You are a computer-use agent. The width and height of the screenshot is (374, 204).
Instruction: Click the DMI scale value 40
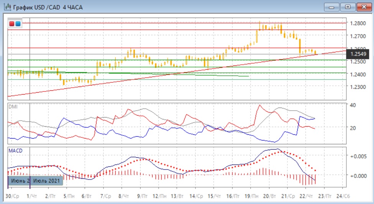click(x=353, y=105)
